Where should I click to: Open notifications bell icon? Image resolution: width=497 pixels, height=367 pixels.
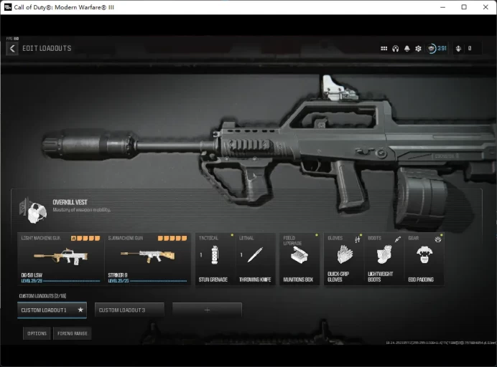[x=407, y=49]
